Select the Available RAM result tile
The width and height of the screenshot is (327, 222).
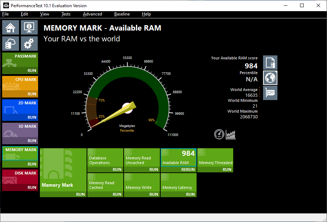tap(179, 158)
